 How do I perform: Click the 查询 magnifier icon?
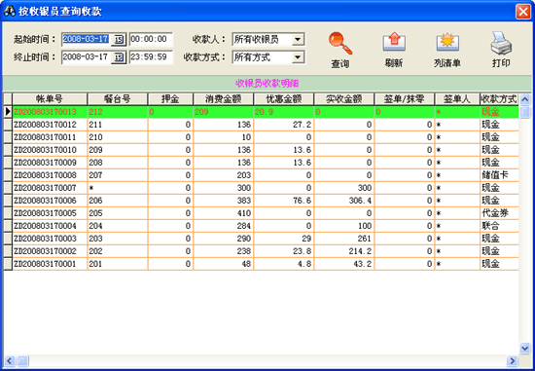(x=340, y=44)
